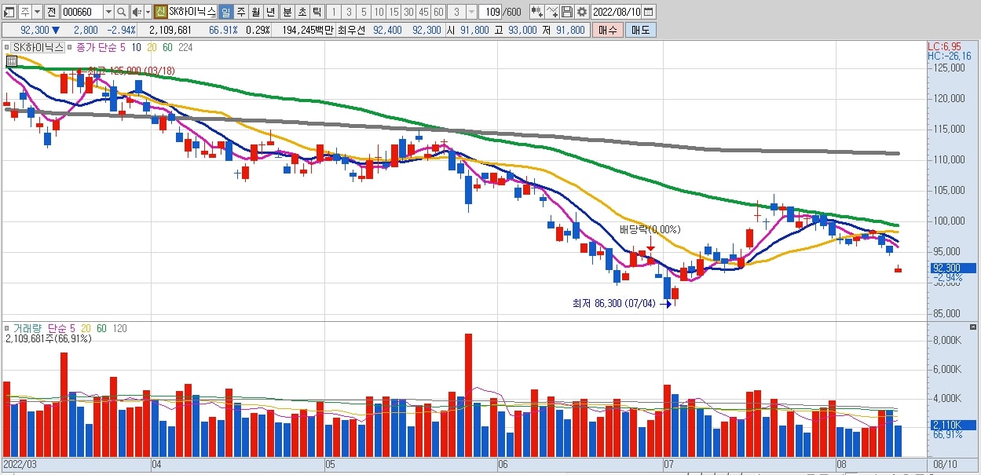This screenshot has height=475, width=981.
Task: Click the small square before 종가 단순
Action: tap(71, 47)
